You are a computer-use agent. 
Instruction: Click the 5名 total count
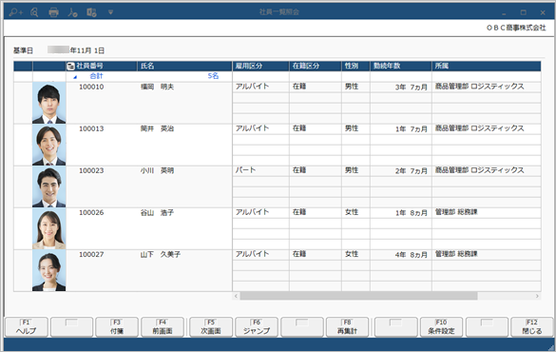[213, 76]
